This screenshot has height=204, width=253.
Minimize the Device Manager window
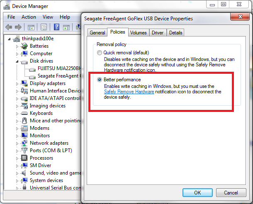pyautogui.click(x=212, y=4)
